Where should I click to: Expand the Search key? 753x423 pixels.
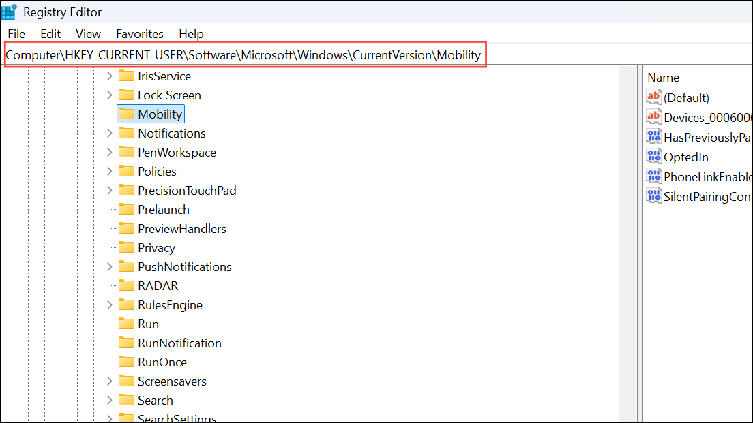tap(110, 401)
